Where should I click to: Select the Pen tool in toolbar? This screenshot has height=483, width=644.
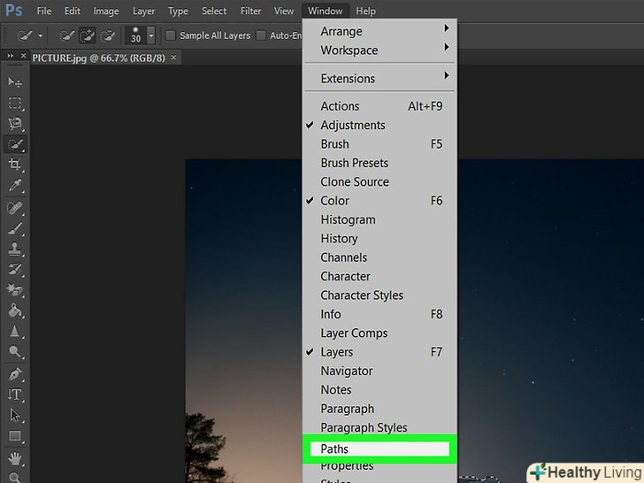[15, 373]
